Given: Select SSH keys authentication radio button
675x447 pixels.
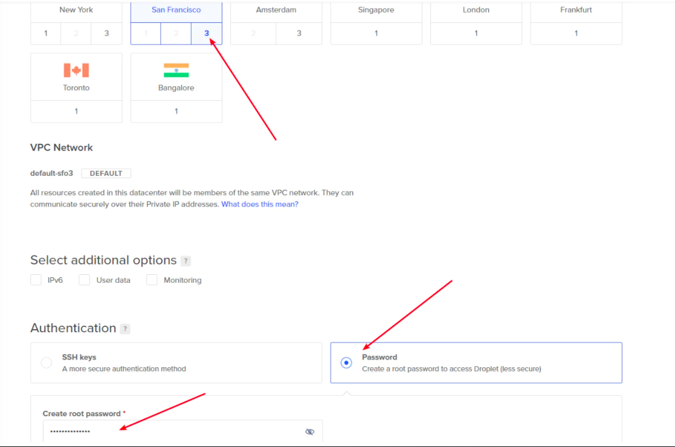Looking at the screenshot, I should click(47, 363).
